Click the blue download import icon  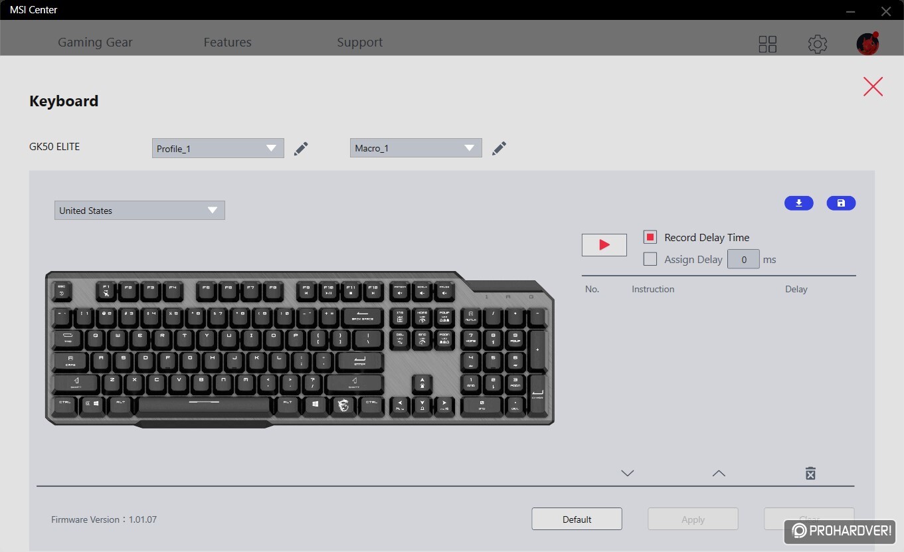[x=799, y=203]
